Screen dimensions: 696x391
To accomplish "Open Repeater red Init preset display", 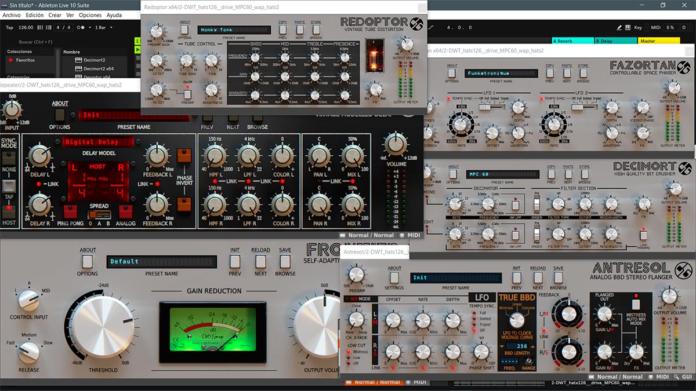I will click(135, 115).
